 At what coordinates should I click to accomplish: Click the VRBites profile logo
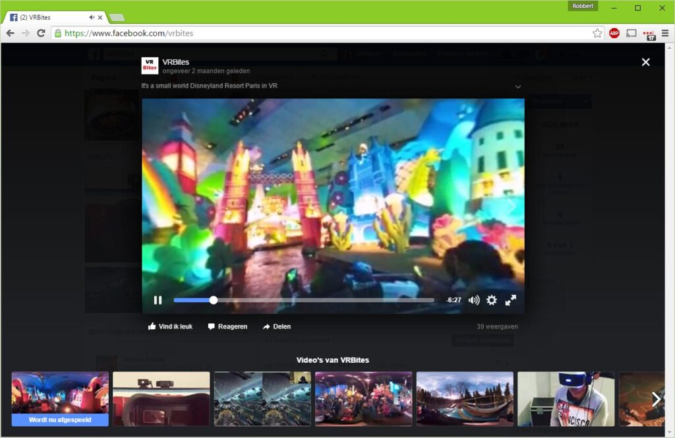click(x=150, y=65)
